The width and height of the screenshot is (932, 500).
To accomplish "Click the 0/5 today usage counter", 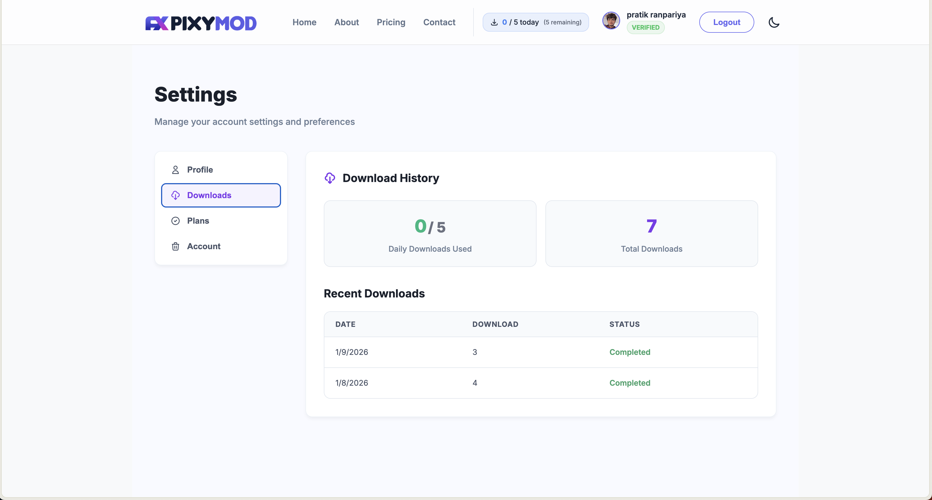I will 535,22.
